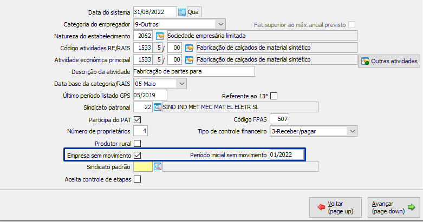423x222 pixels.
Task: Open lookup icon for Código atividades RE/RAIS
Action: [189, 48]
